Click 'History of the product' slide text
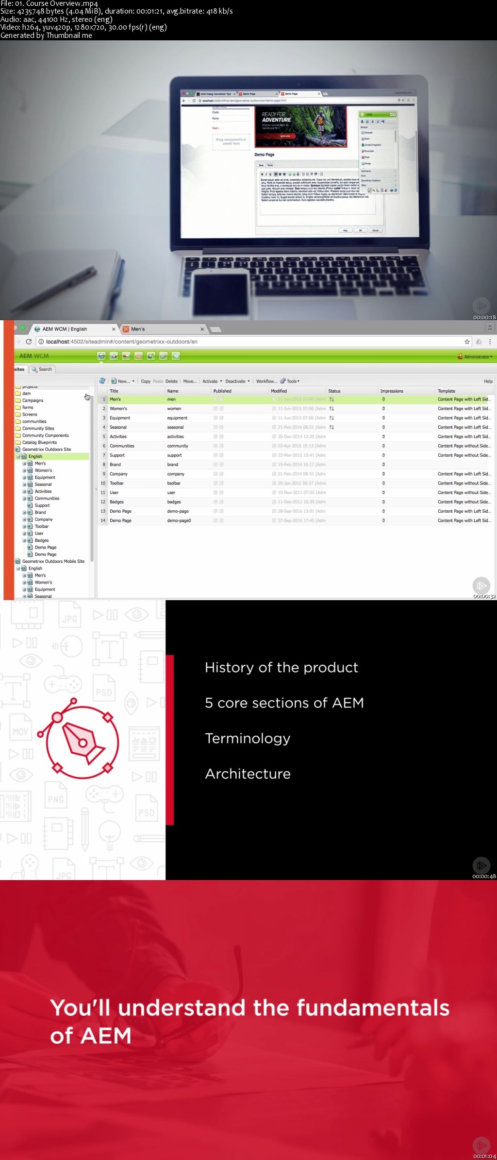 [x=282, y=667]
